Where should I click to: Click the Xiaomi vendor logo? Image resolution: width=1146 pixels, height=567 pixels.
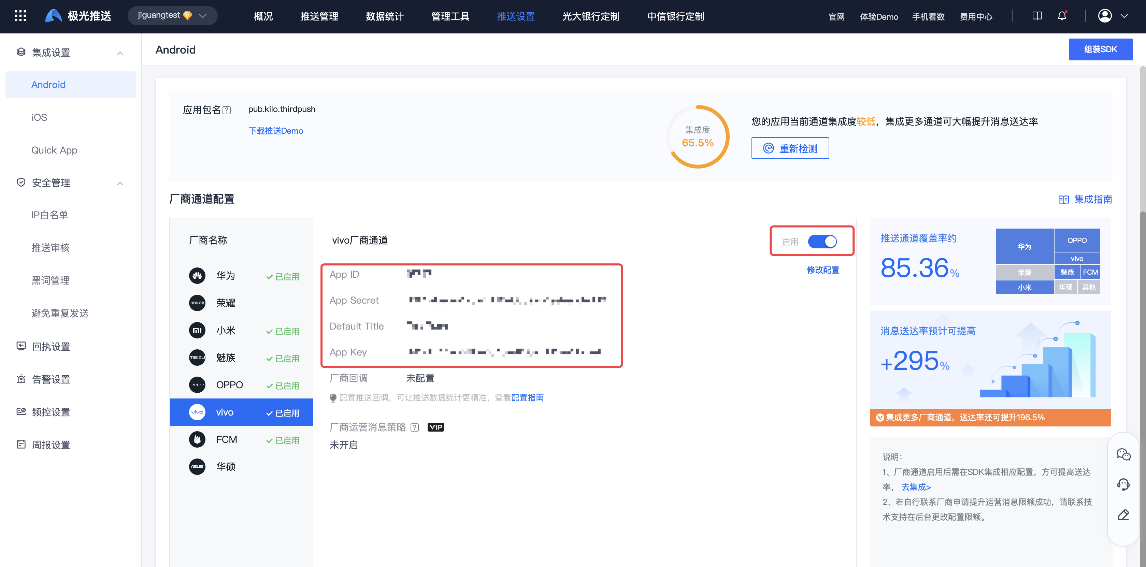click(x=197, y=331)
